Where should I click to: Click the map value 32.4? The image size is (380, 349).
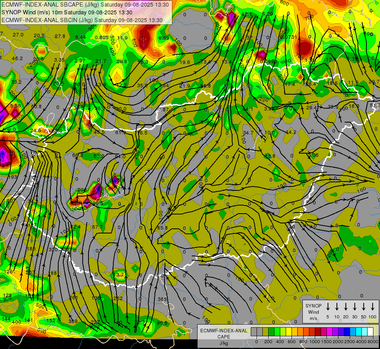pos(75,227)
